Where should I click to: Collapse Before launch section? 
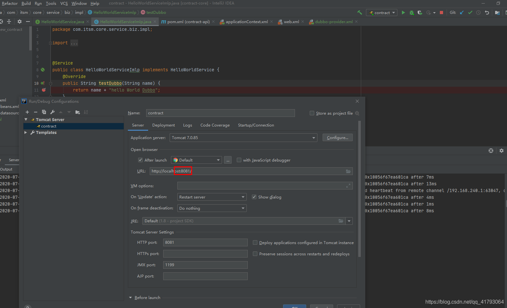click(130, 298)
